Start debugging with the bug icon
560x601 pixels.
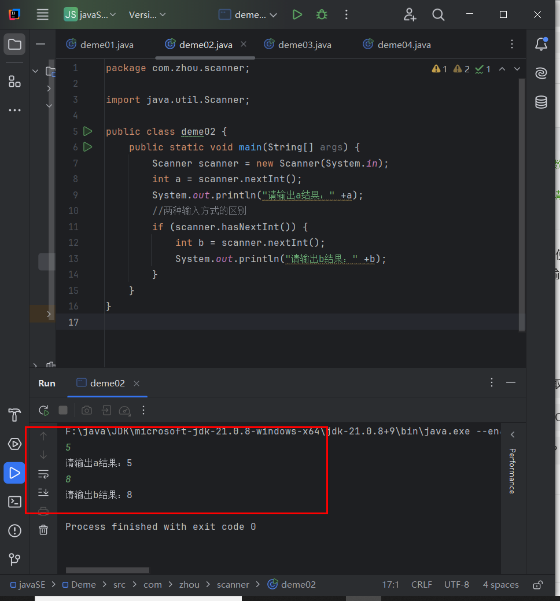tap(321, 14)
